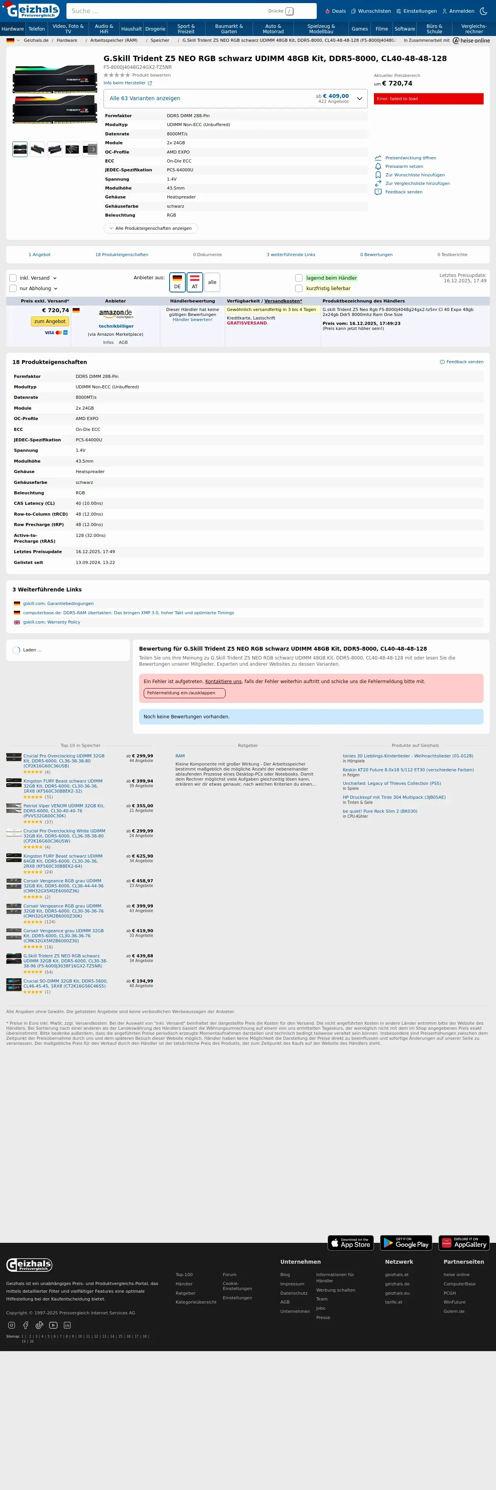
Task: Enable the nur Abholung checkbox
Action: click(13, 289)
